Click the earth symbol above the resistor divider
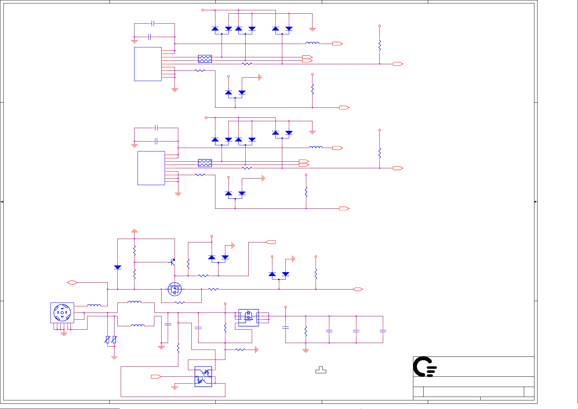The width and height of the screenshot is (578, 409). tap(134, 231)
